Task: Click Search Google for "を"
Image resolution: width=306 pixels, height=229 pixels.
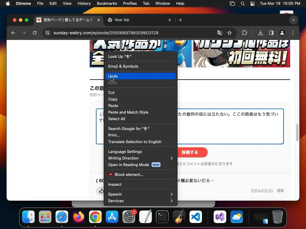Action: point(140,129)
